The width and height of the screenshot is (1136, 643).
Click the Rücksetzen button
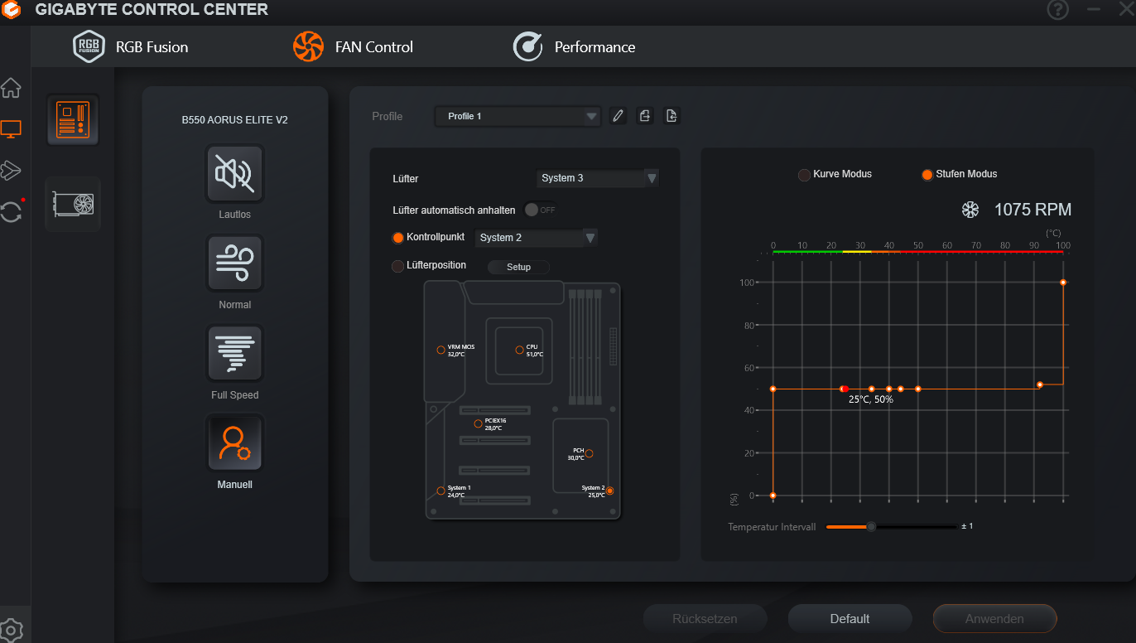point(705,618)
